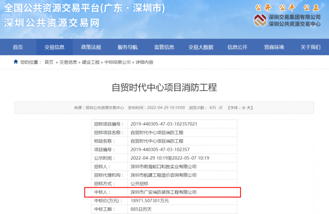The image size is (329, 214).
Task: Navigate to 交易大数据 section
Action: 201,47
